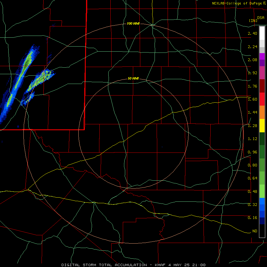Click the DSA product label
The image size is (267, 267).
click(x=261, y=18)
